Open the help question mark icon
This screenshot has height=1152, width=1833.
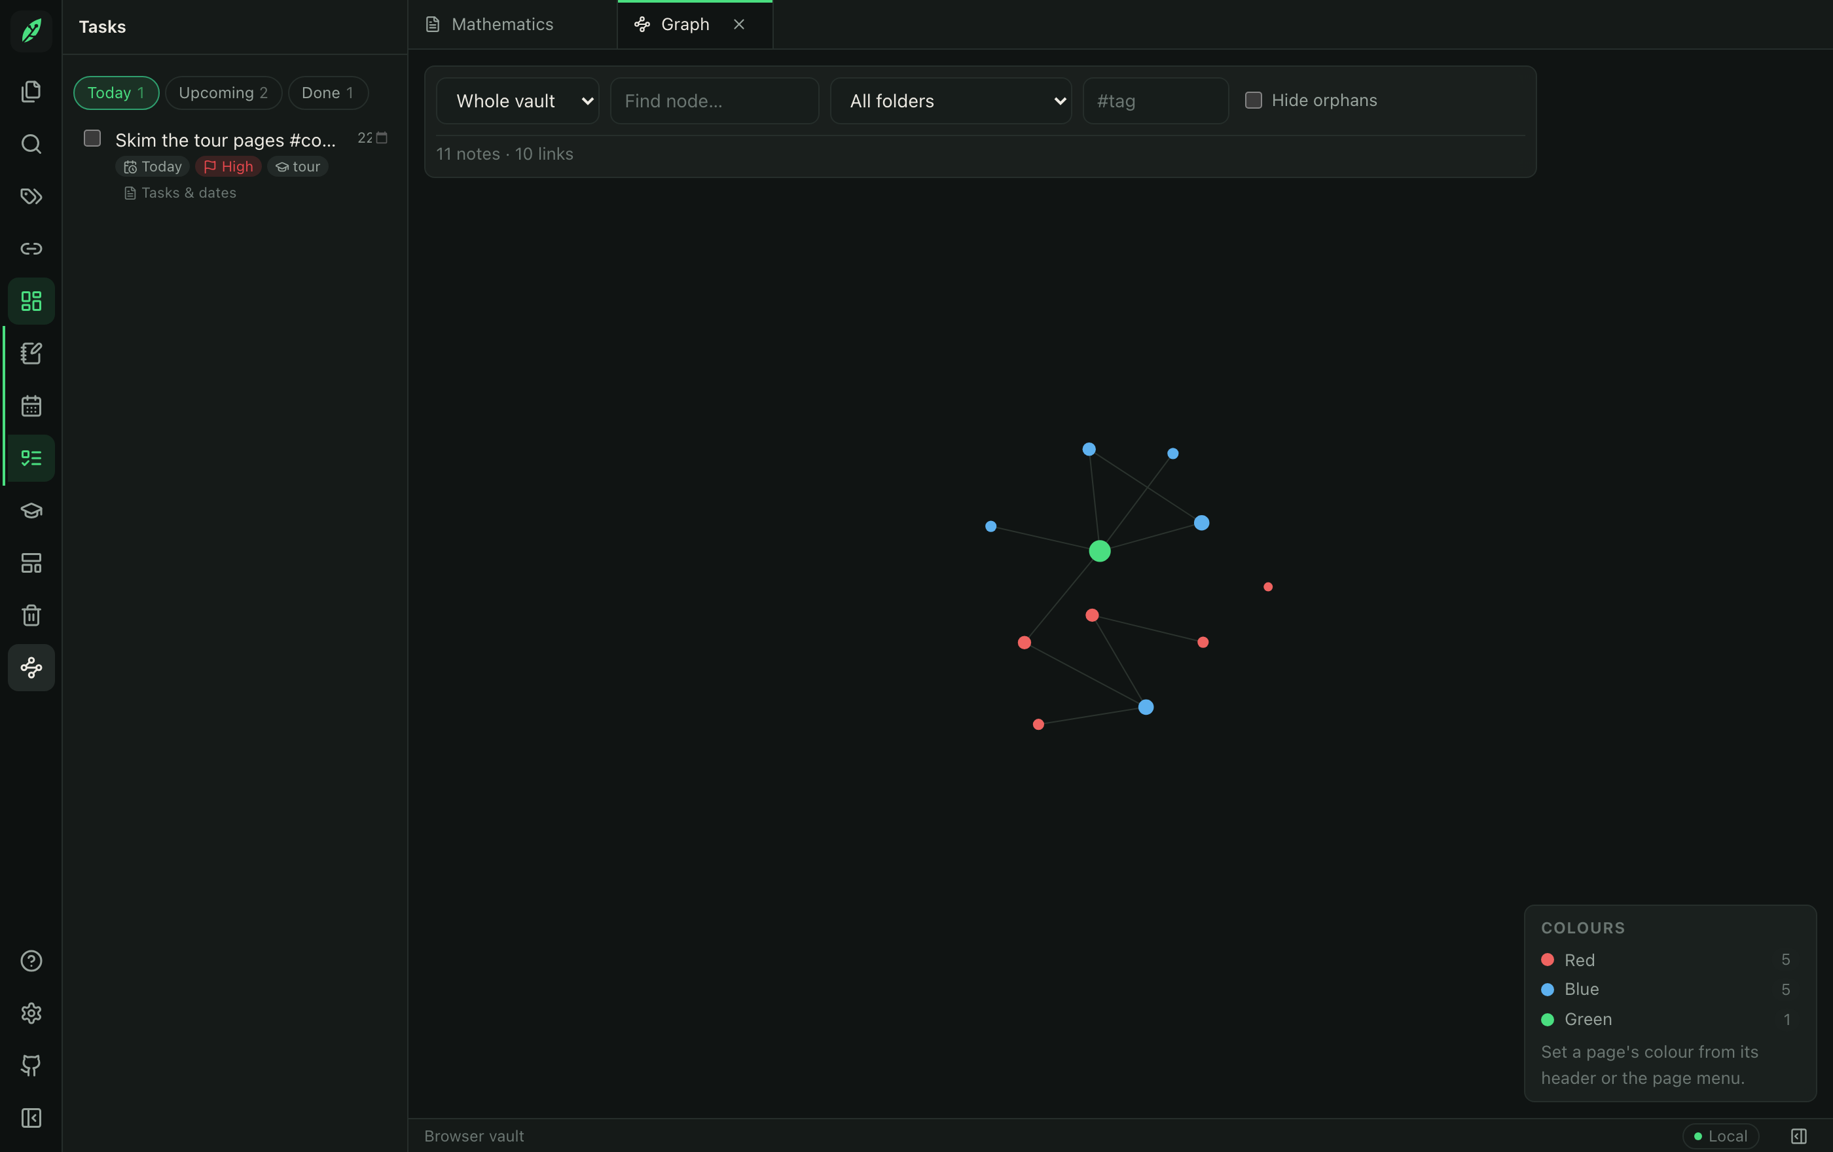click(31, 961)
